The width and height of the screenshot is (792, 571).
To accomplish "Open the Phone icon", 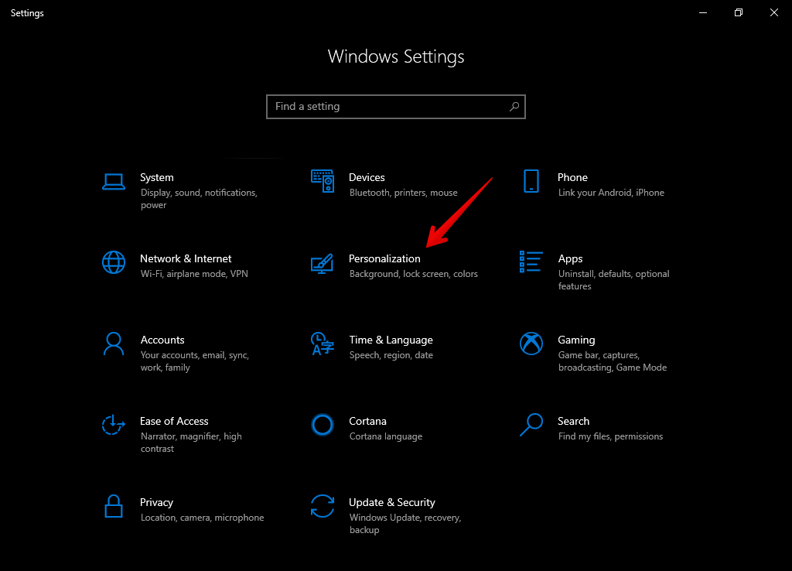I will click(x=531, y=181).
